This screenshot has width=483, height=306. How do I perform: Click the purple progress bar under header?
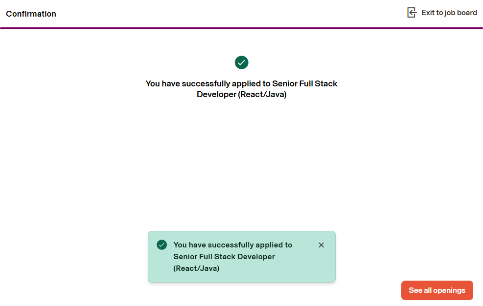(x=241, y=28)
